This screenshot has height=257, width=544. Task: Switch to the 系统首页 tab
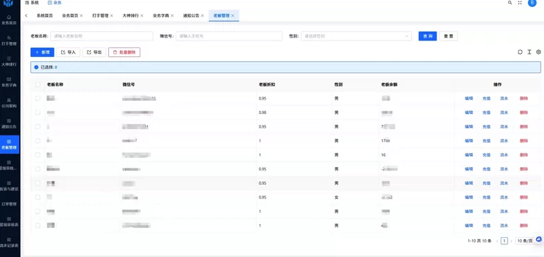45,16
